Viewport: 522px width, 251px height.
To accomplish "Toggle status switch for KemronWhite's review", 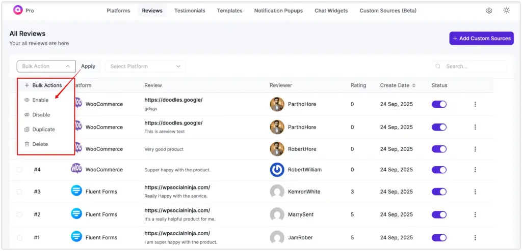I will (x=439, y=192).
